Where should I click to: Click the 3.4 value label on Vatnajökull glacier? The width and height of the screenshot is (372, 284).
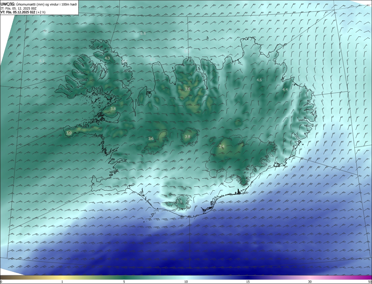point(222,147)
